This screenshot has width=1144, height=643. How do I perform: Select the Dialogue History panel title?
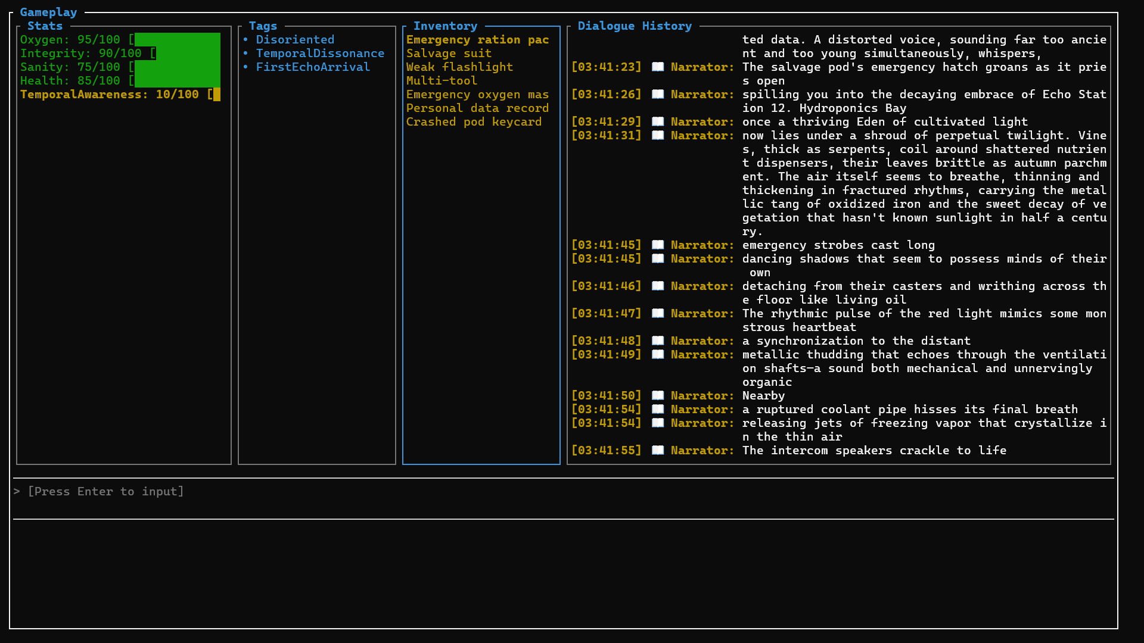635,26
